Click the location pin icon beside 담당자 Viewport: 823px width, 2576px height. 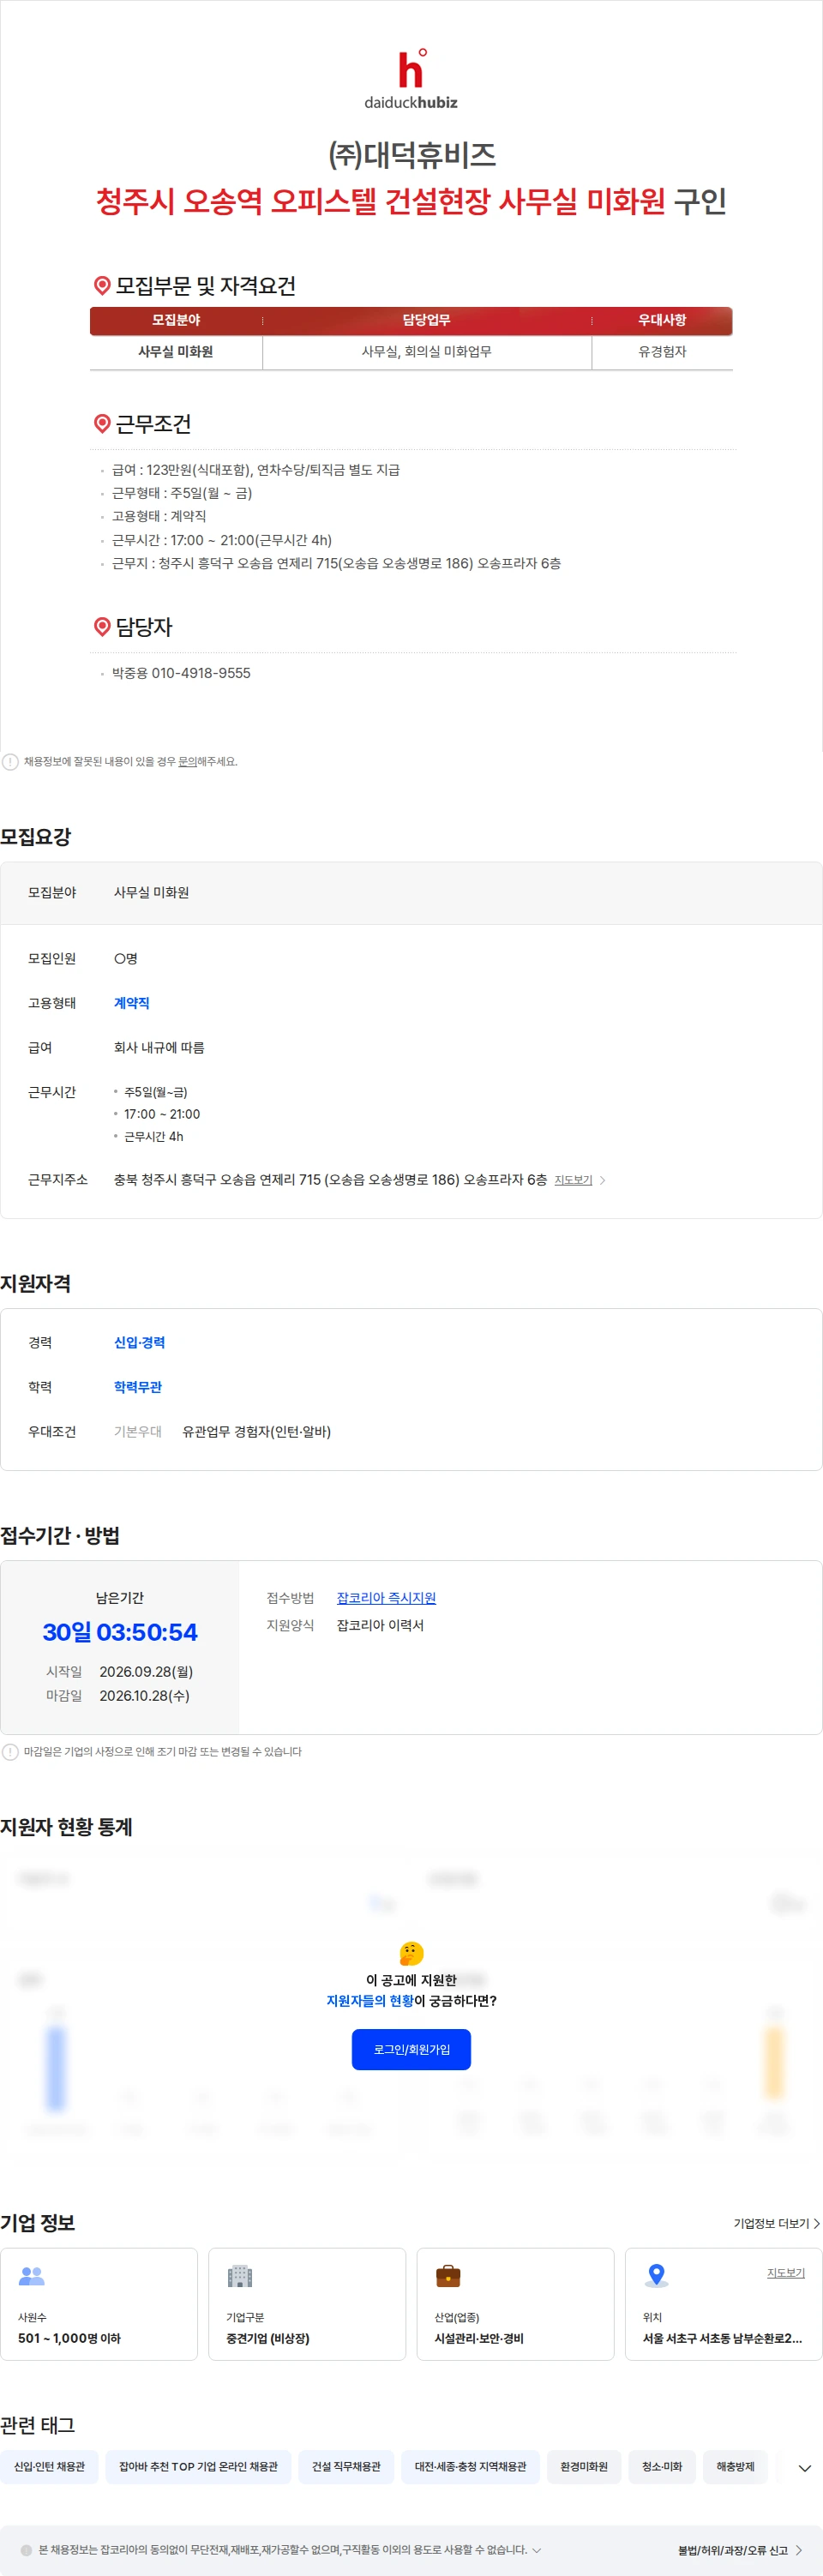coord(102,627)
